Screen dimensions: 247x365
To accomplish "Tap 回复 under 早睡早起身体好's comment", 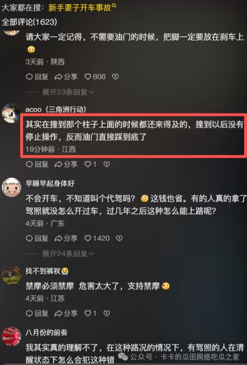I will 37,239.
